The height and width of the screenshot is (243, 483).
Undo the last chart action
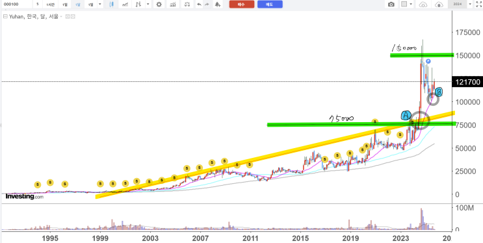pos(200,5)
